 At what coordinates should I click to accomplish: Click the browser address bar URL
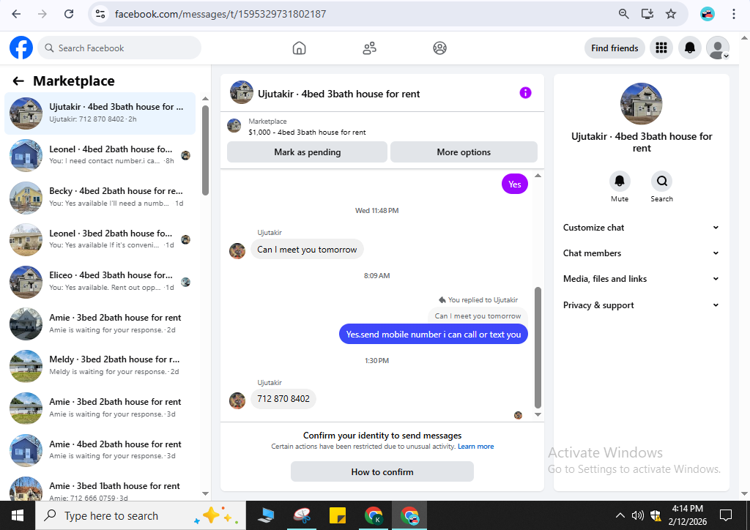(220, 14)
